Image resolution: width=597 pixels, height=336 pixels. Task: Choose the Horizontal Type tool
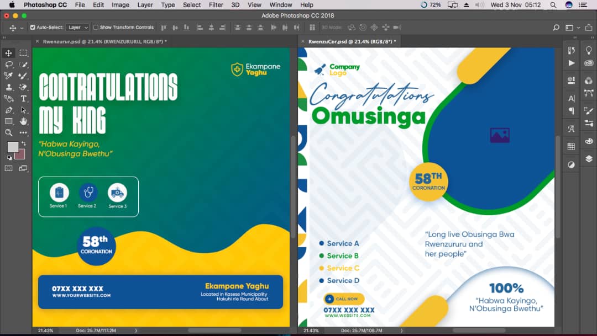coord(24,98)
